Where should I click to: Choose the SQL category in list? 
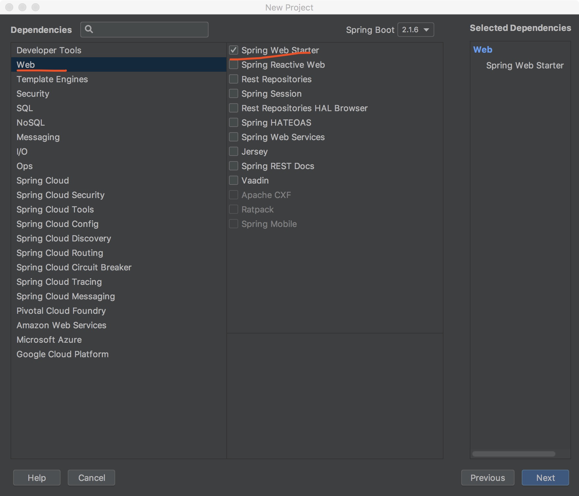[x=25, y=108]
